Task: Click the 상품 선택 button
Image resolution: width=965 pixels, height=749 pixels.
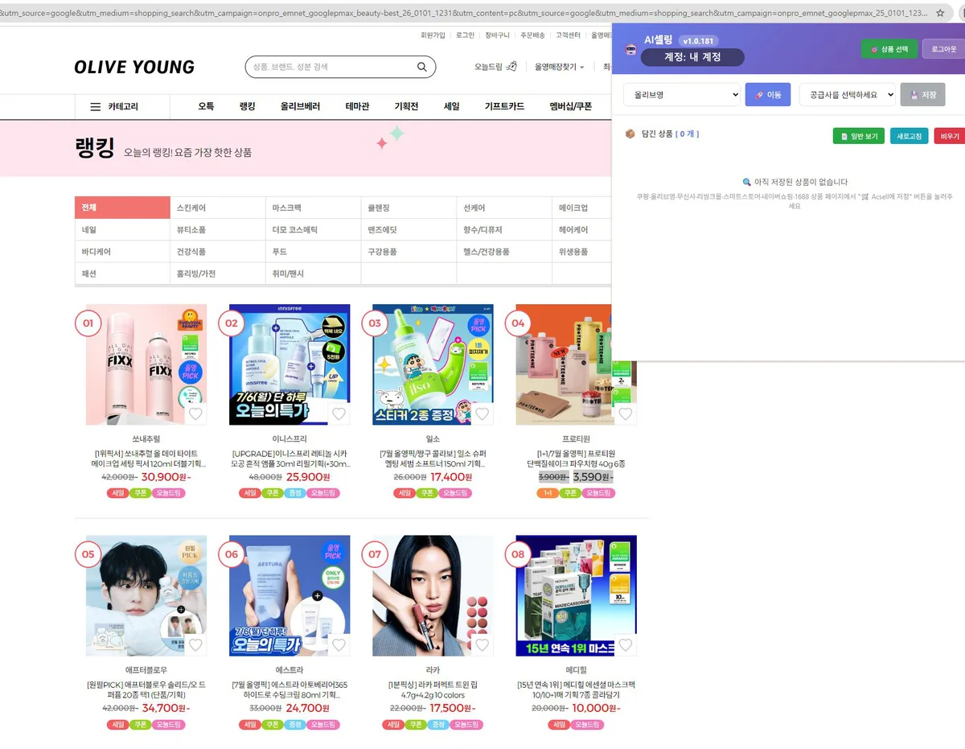Action: coord(889,49)
